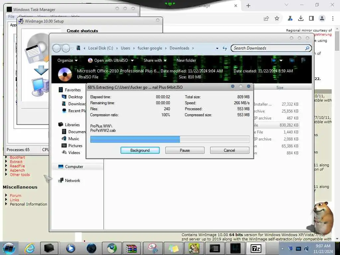Open the BootPart link on the webpage
This screenshot has height=255, width=340.
pos(17,157)
